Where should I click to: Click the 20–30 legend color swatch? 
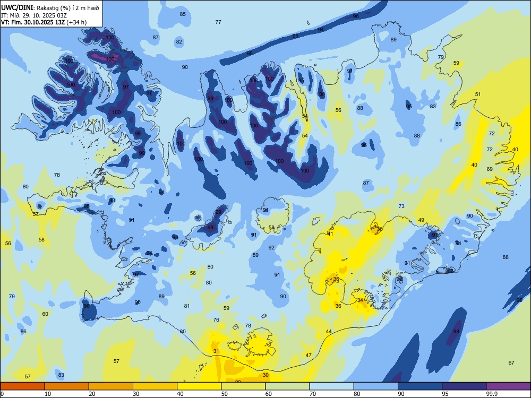click(111, 386)
